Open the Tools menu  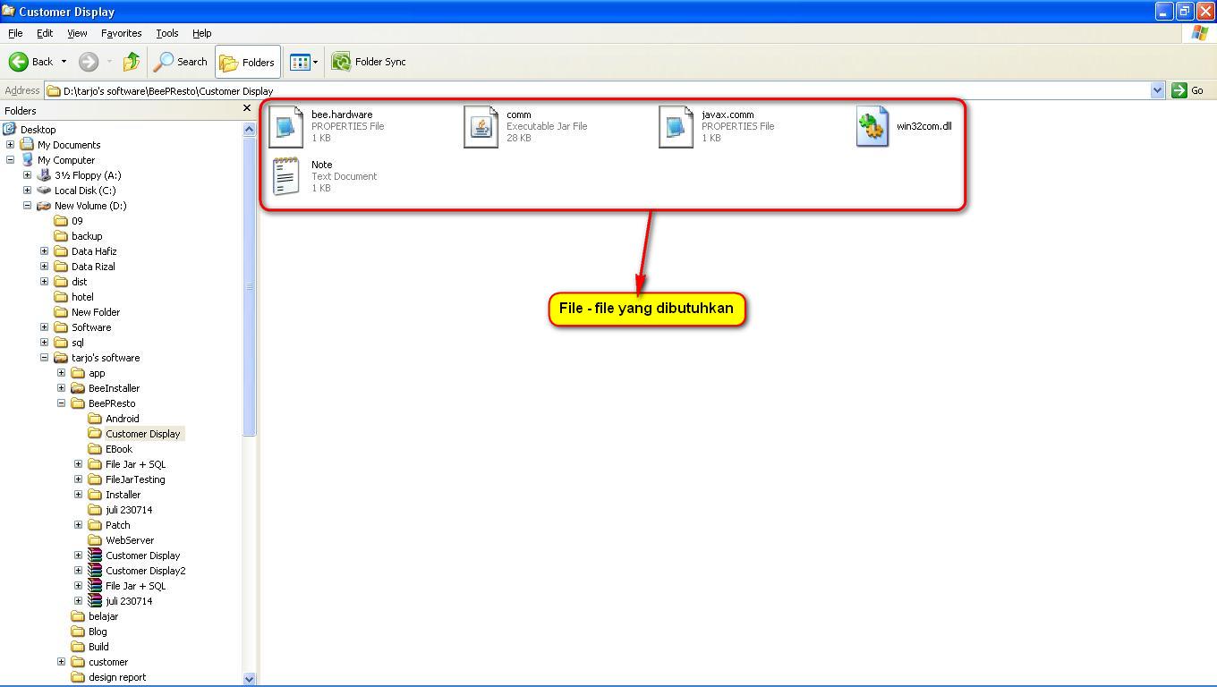167,33
